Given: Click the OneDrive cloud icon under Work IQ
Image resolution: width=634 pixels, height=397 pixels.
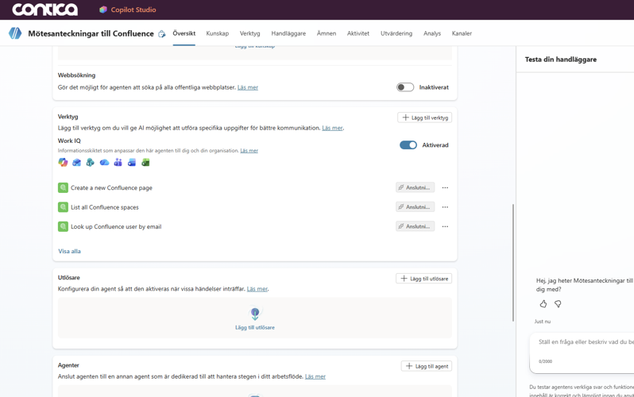Looking at the screenshot, I should (104, 162).
